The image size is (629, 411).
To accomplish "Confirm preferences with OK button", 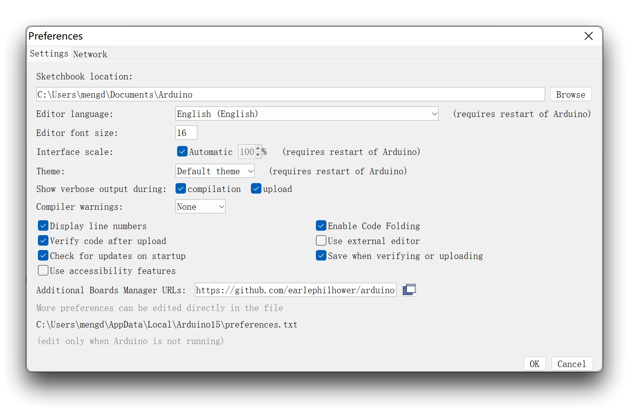I will 535,364.
